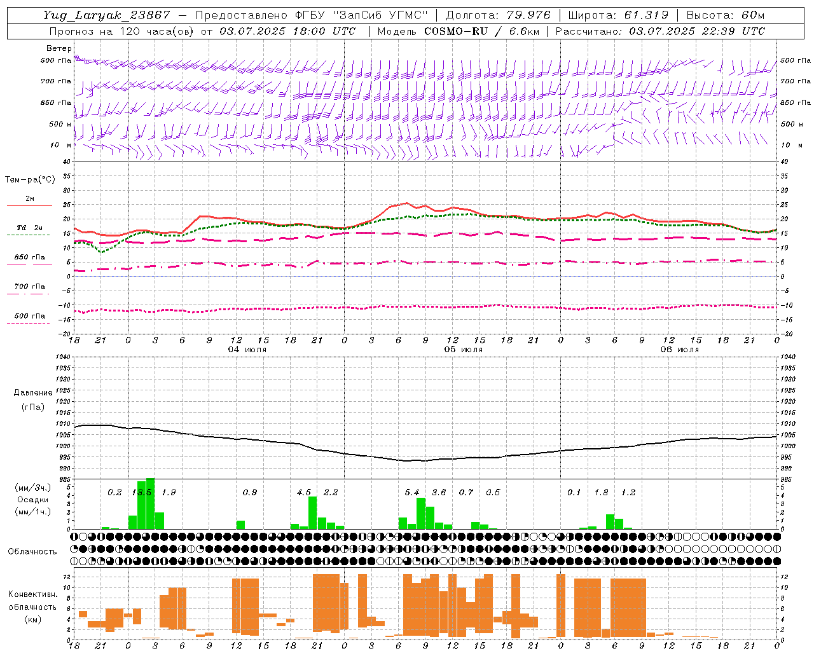Select the ФГБУ "ЗапСиб УГМС" provider text
The width and height of the screenshot is (814, 651).
(x=362, y=15)
